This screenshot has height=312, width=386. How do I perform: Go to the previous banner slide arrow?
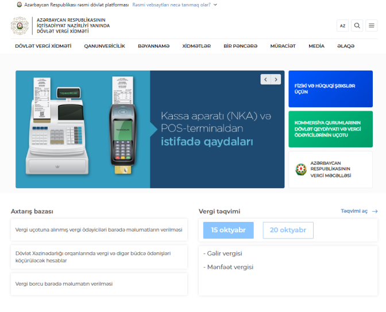click(x=265, y=79)
